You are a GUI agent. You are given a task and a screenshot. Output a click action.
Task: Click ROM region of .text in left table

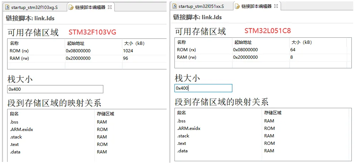[102, 144]
